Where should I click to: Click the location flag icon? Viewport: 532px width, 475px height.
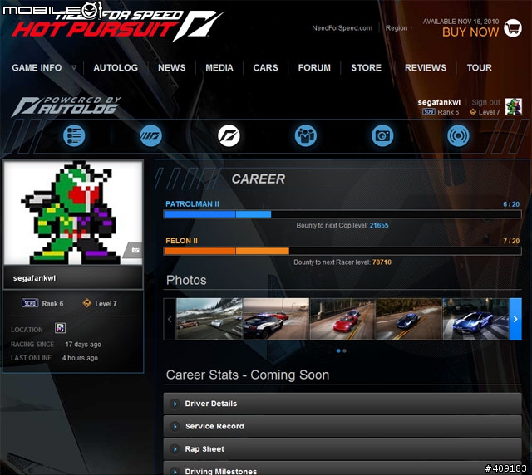tap(61, 328)
